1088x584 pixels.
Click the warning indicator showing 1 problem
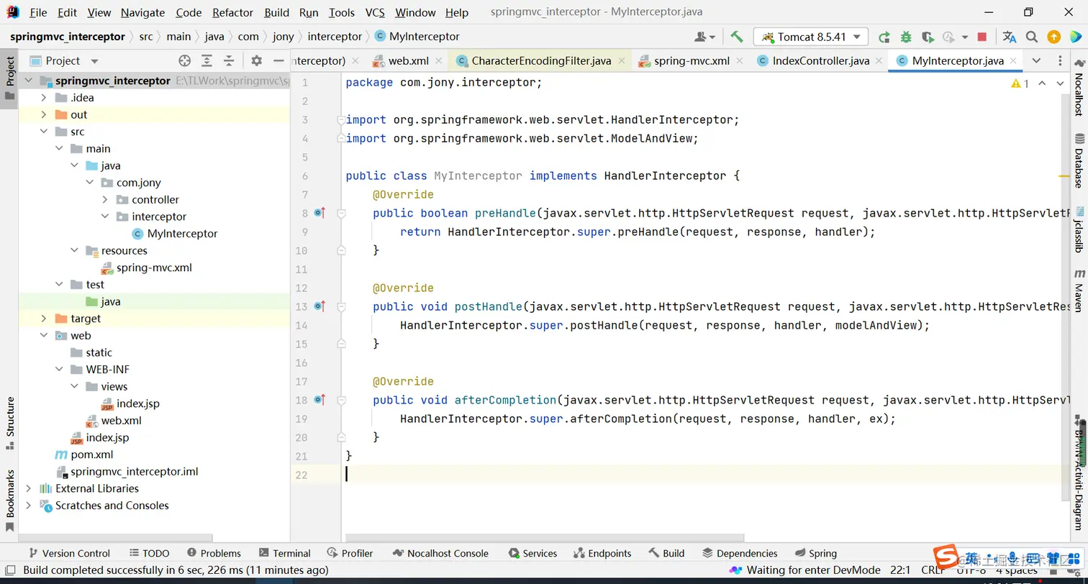coord(1020,83)
